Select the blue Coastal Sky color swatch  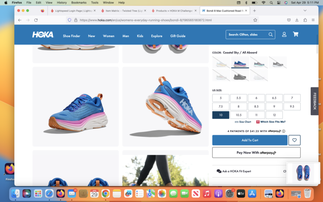tap(240, 62)
